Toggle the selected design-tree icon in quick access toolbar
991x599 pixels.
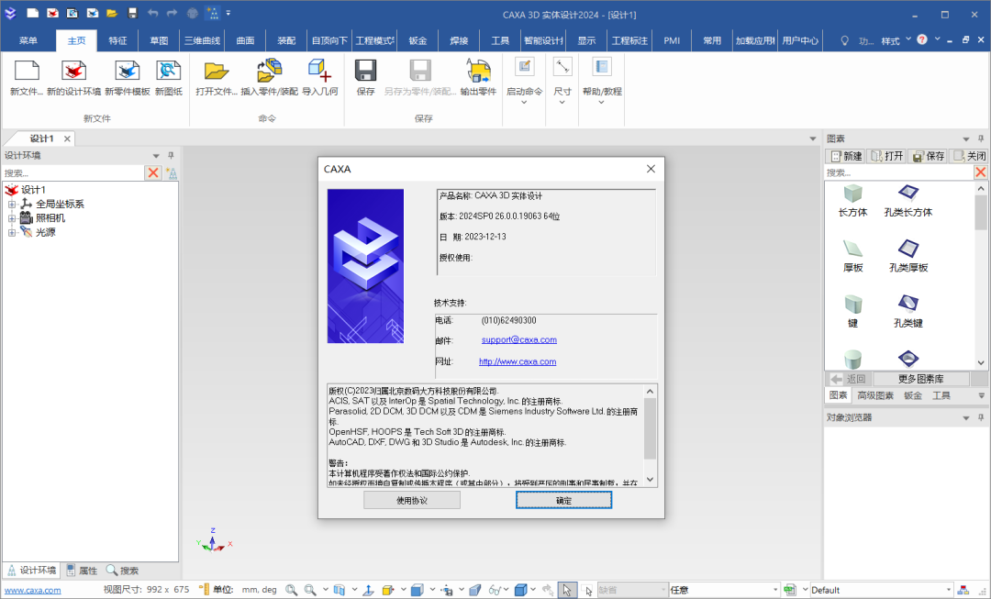tap(212, 13)
